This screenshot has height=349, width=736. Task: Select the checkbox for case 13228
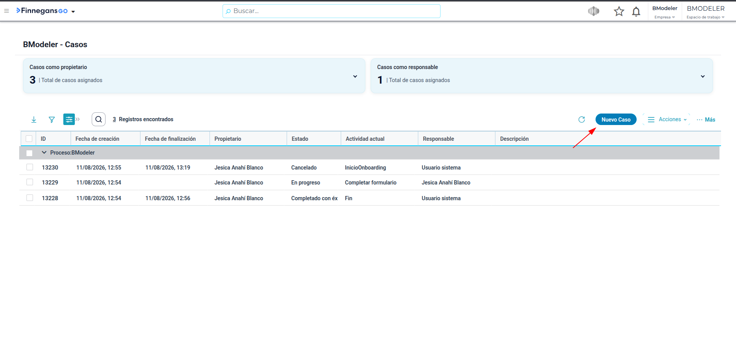[30, 198]
